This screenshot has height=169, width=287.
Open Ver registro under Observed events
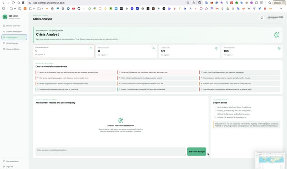tap(228, 55)
